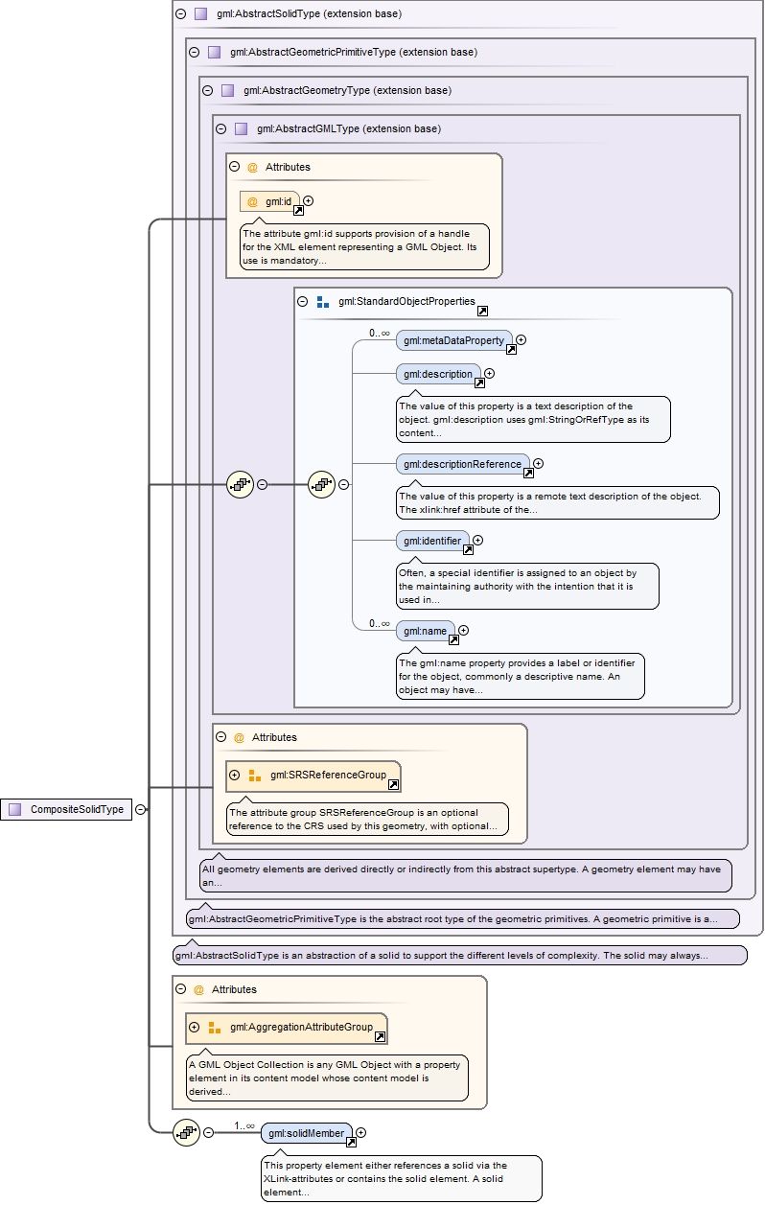The height and width of the screenshot is (1205, 765).
Task: Select the gml:identifier element
Action: click(x=432, y=541)
